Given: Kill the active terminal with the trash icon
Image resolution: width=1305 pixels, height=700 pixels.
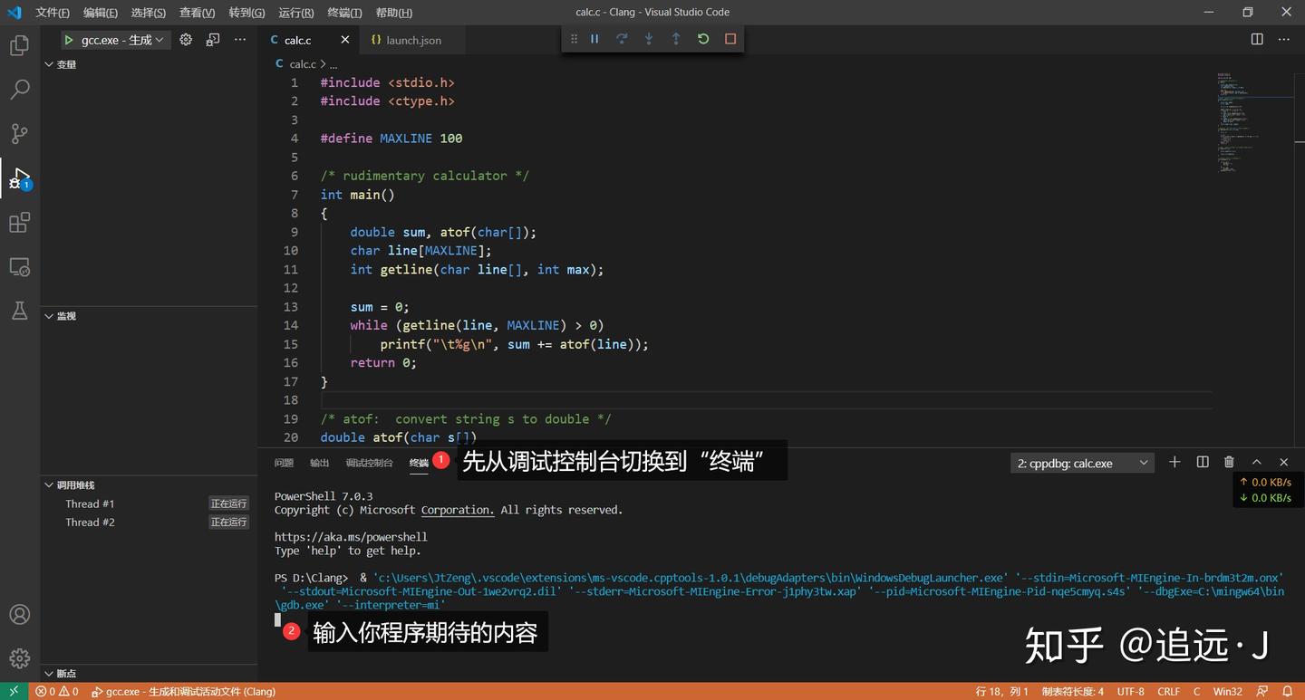Looking at the screenshot, I should pyautogui.click(x=1229, y=462).
